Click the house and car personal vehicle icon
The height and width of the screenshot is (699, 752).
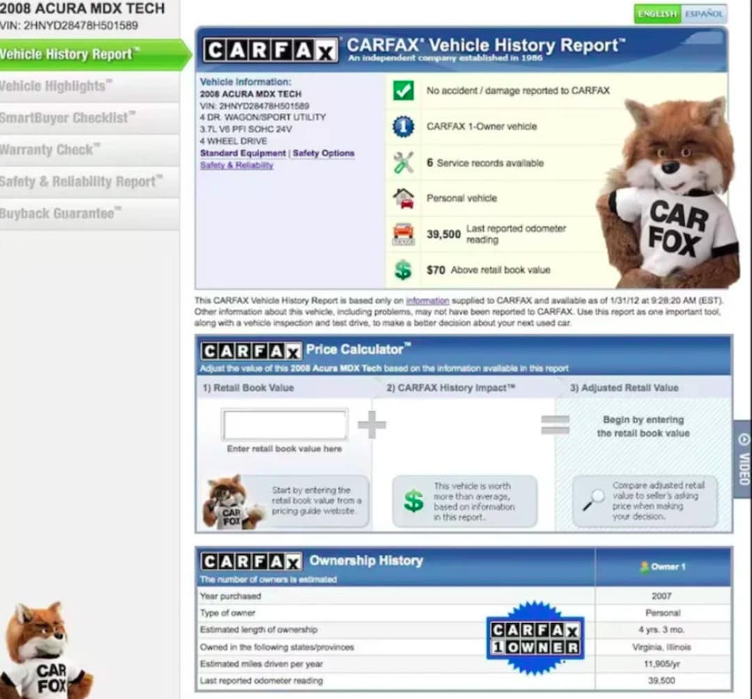tap(403, 198)
